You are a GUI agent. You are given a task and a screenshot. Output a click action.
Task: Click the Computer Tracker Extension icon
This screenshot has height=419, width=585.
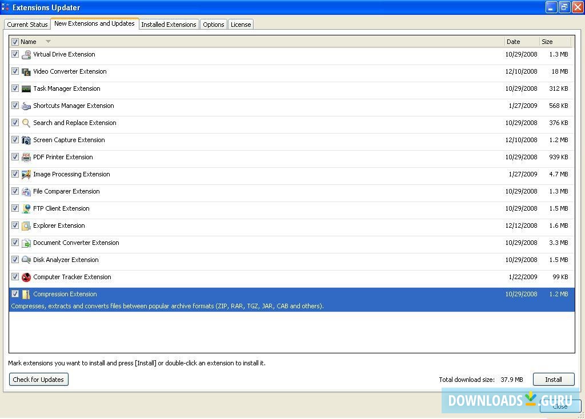pyautogui.click(x=26, y=277)
